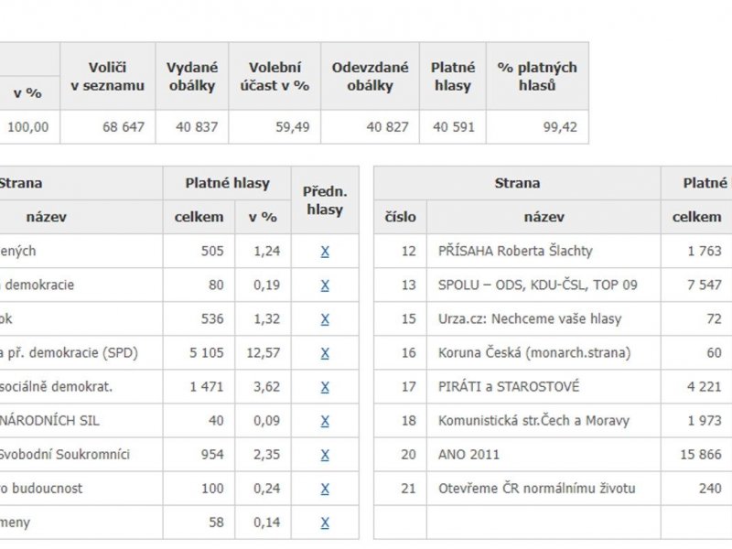Select the 68 647 voters value cell
The height and width of the screenshot is (549, 732).
click(108, 127)
